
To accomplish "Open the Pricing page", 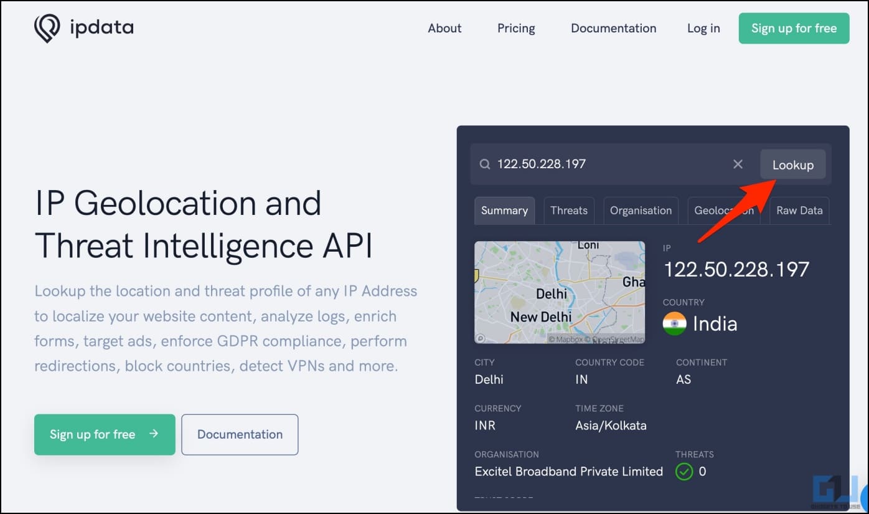I will (x=516, y=28).
